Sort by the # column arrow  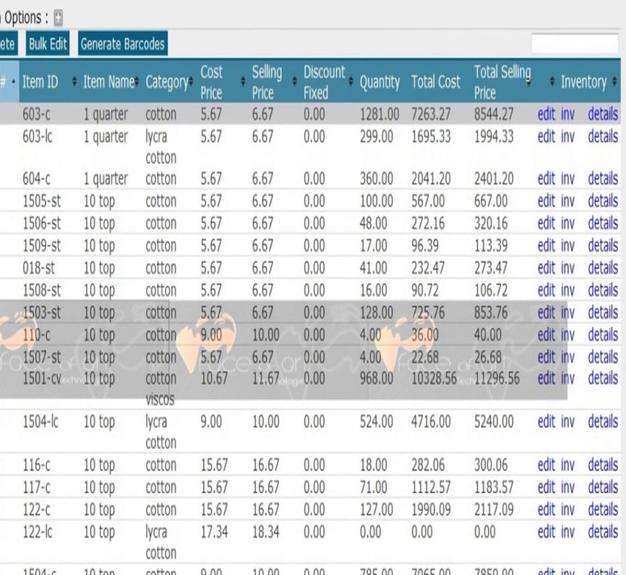coord(13,81)
